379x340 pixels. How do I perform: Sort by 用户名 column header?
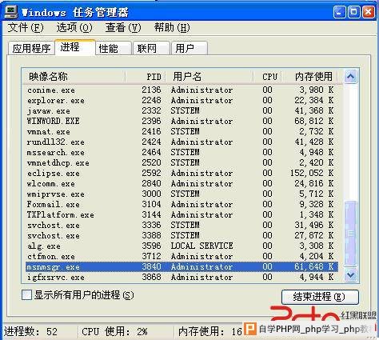pyautogui.click(x=209, y=77)
